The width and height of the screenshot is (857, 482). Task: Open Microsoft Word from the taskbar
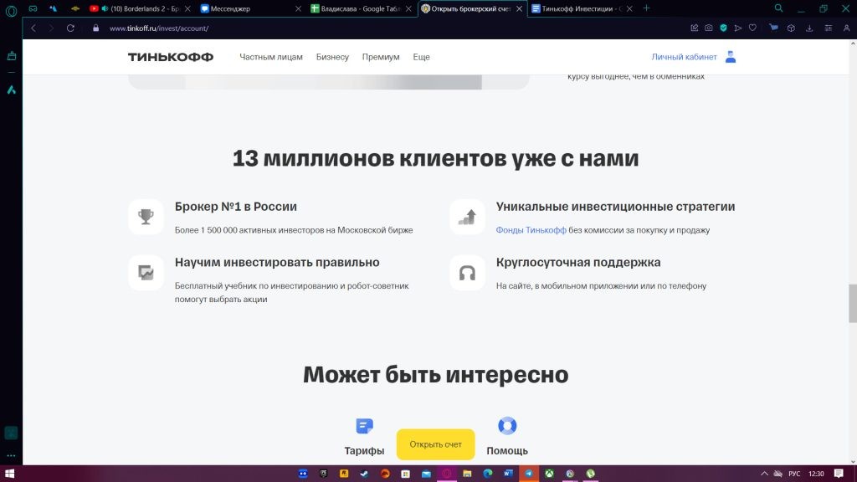[508, 474]
